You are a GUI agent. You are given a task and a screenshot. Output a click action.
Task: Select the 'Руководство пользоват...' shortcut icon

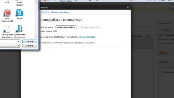point(19,32)
